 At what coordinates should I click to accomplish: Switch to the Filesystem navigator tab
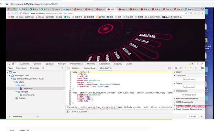click(21, 68)
